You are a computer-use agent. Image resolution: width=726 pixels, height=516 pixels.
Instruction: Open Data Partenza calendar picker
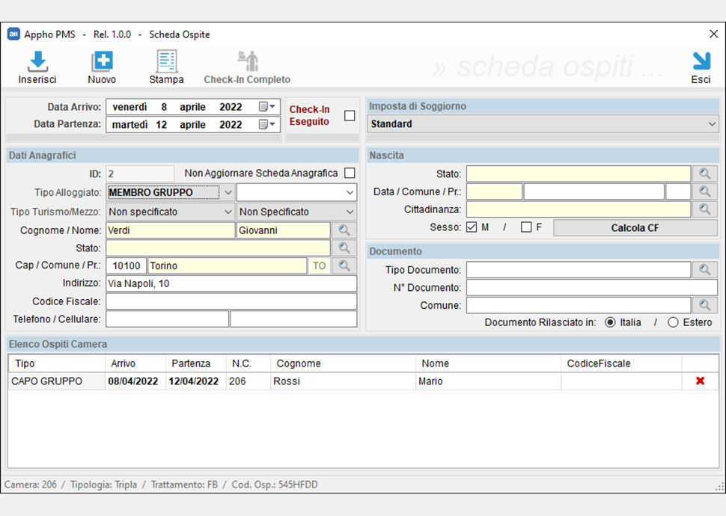click(x=267, y=124)
